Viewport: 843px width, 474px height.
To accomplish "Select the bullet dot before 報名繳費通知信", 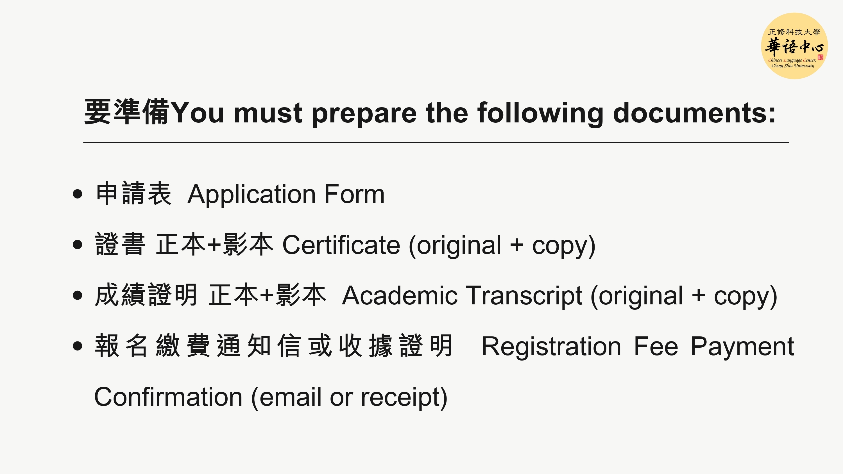I will coord(78,346).
